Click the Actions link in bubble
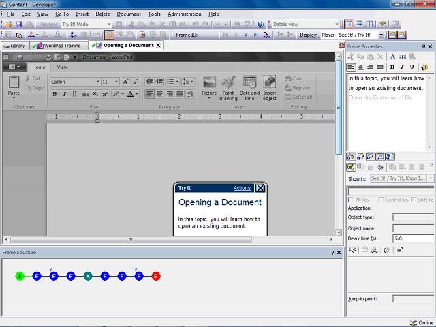The image size is (436, 327). click(x=242, y=188)
